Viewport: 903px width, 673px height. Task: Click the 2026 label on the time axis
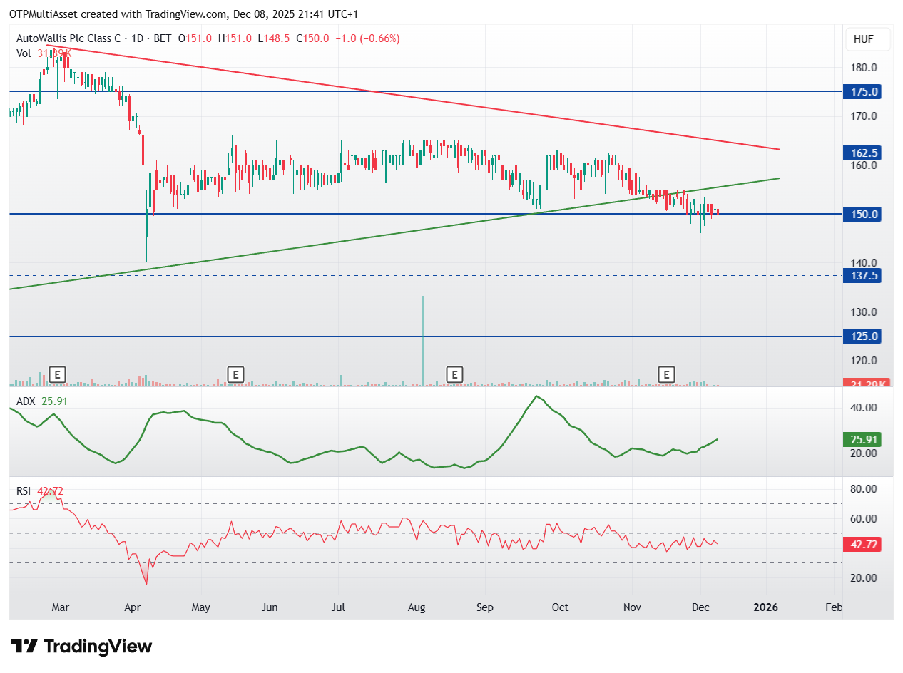(x=767, y=607)
